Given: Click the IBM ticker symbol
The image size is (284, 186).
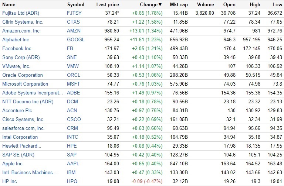Looking at the screenshot, I should pyautogui.click(x=71, y=173).
